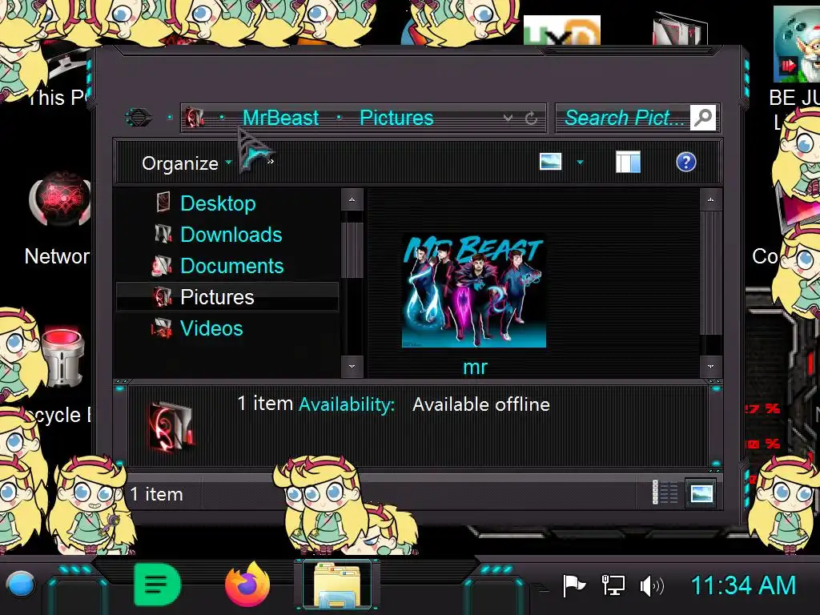This screenshot has width=820, height=615.
Task: Open the Help question mark button
Action: 685,162
